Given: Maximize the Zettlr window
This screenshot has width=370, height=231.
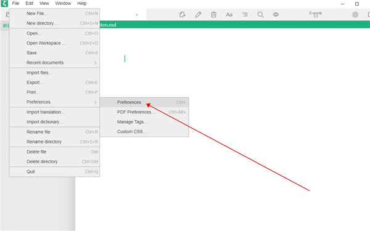Looking at the screenshot, I should click(357, 4).
